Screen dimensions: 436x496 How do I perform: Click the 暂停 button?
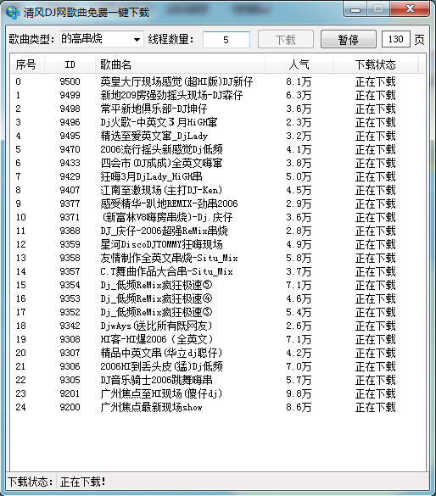(349, 40)
